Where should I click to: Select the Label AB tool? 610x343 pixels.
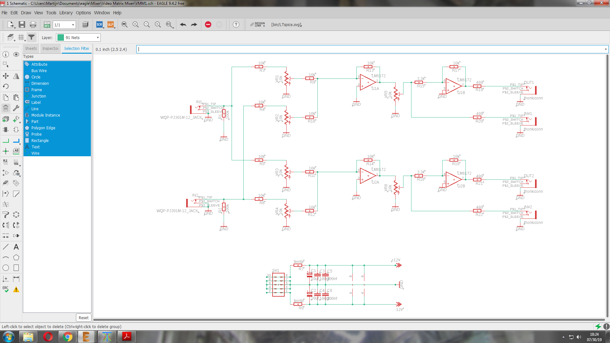[16, 151]
